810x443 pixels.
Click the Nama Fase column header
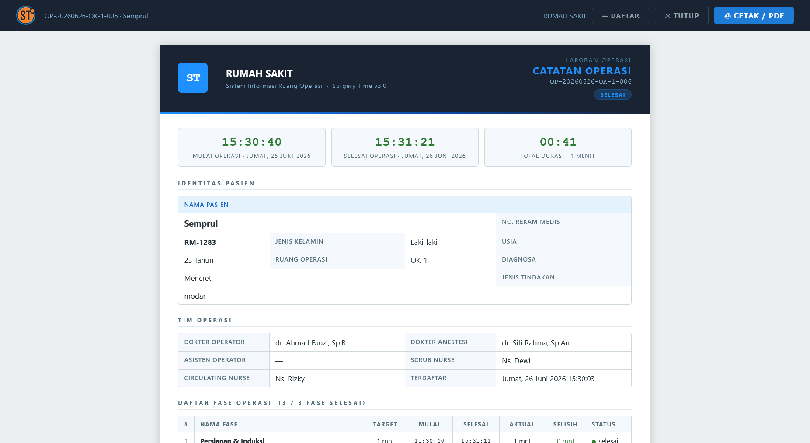coord(219,424)
